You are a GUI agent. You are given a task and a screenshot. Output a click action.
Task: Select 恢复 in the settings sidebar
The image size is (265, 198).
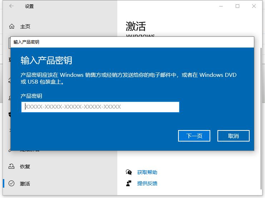(x=25, y=167)
